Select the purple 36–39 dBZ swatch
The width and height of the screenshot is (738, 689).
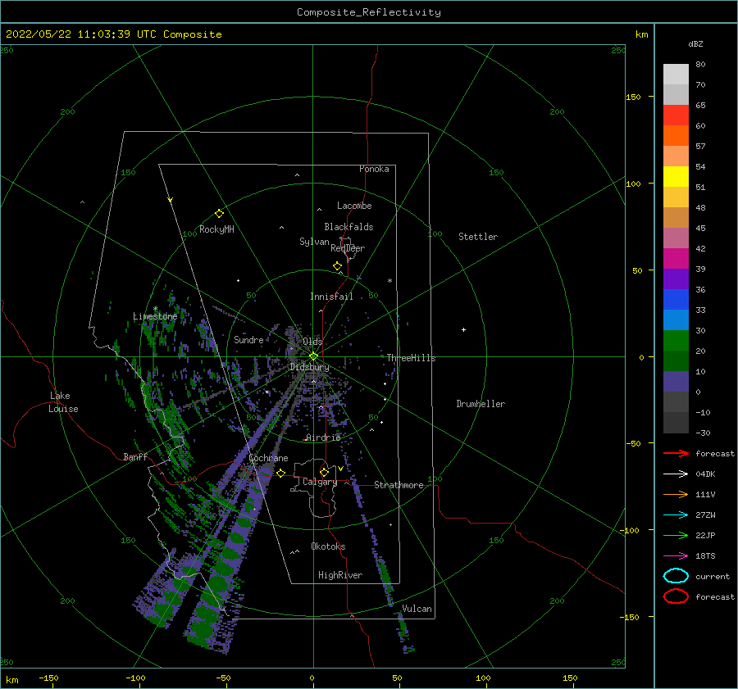click(676, 279)
